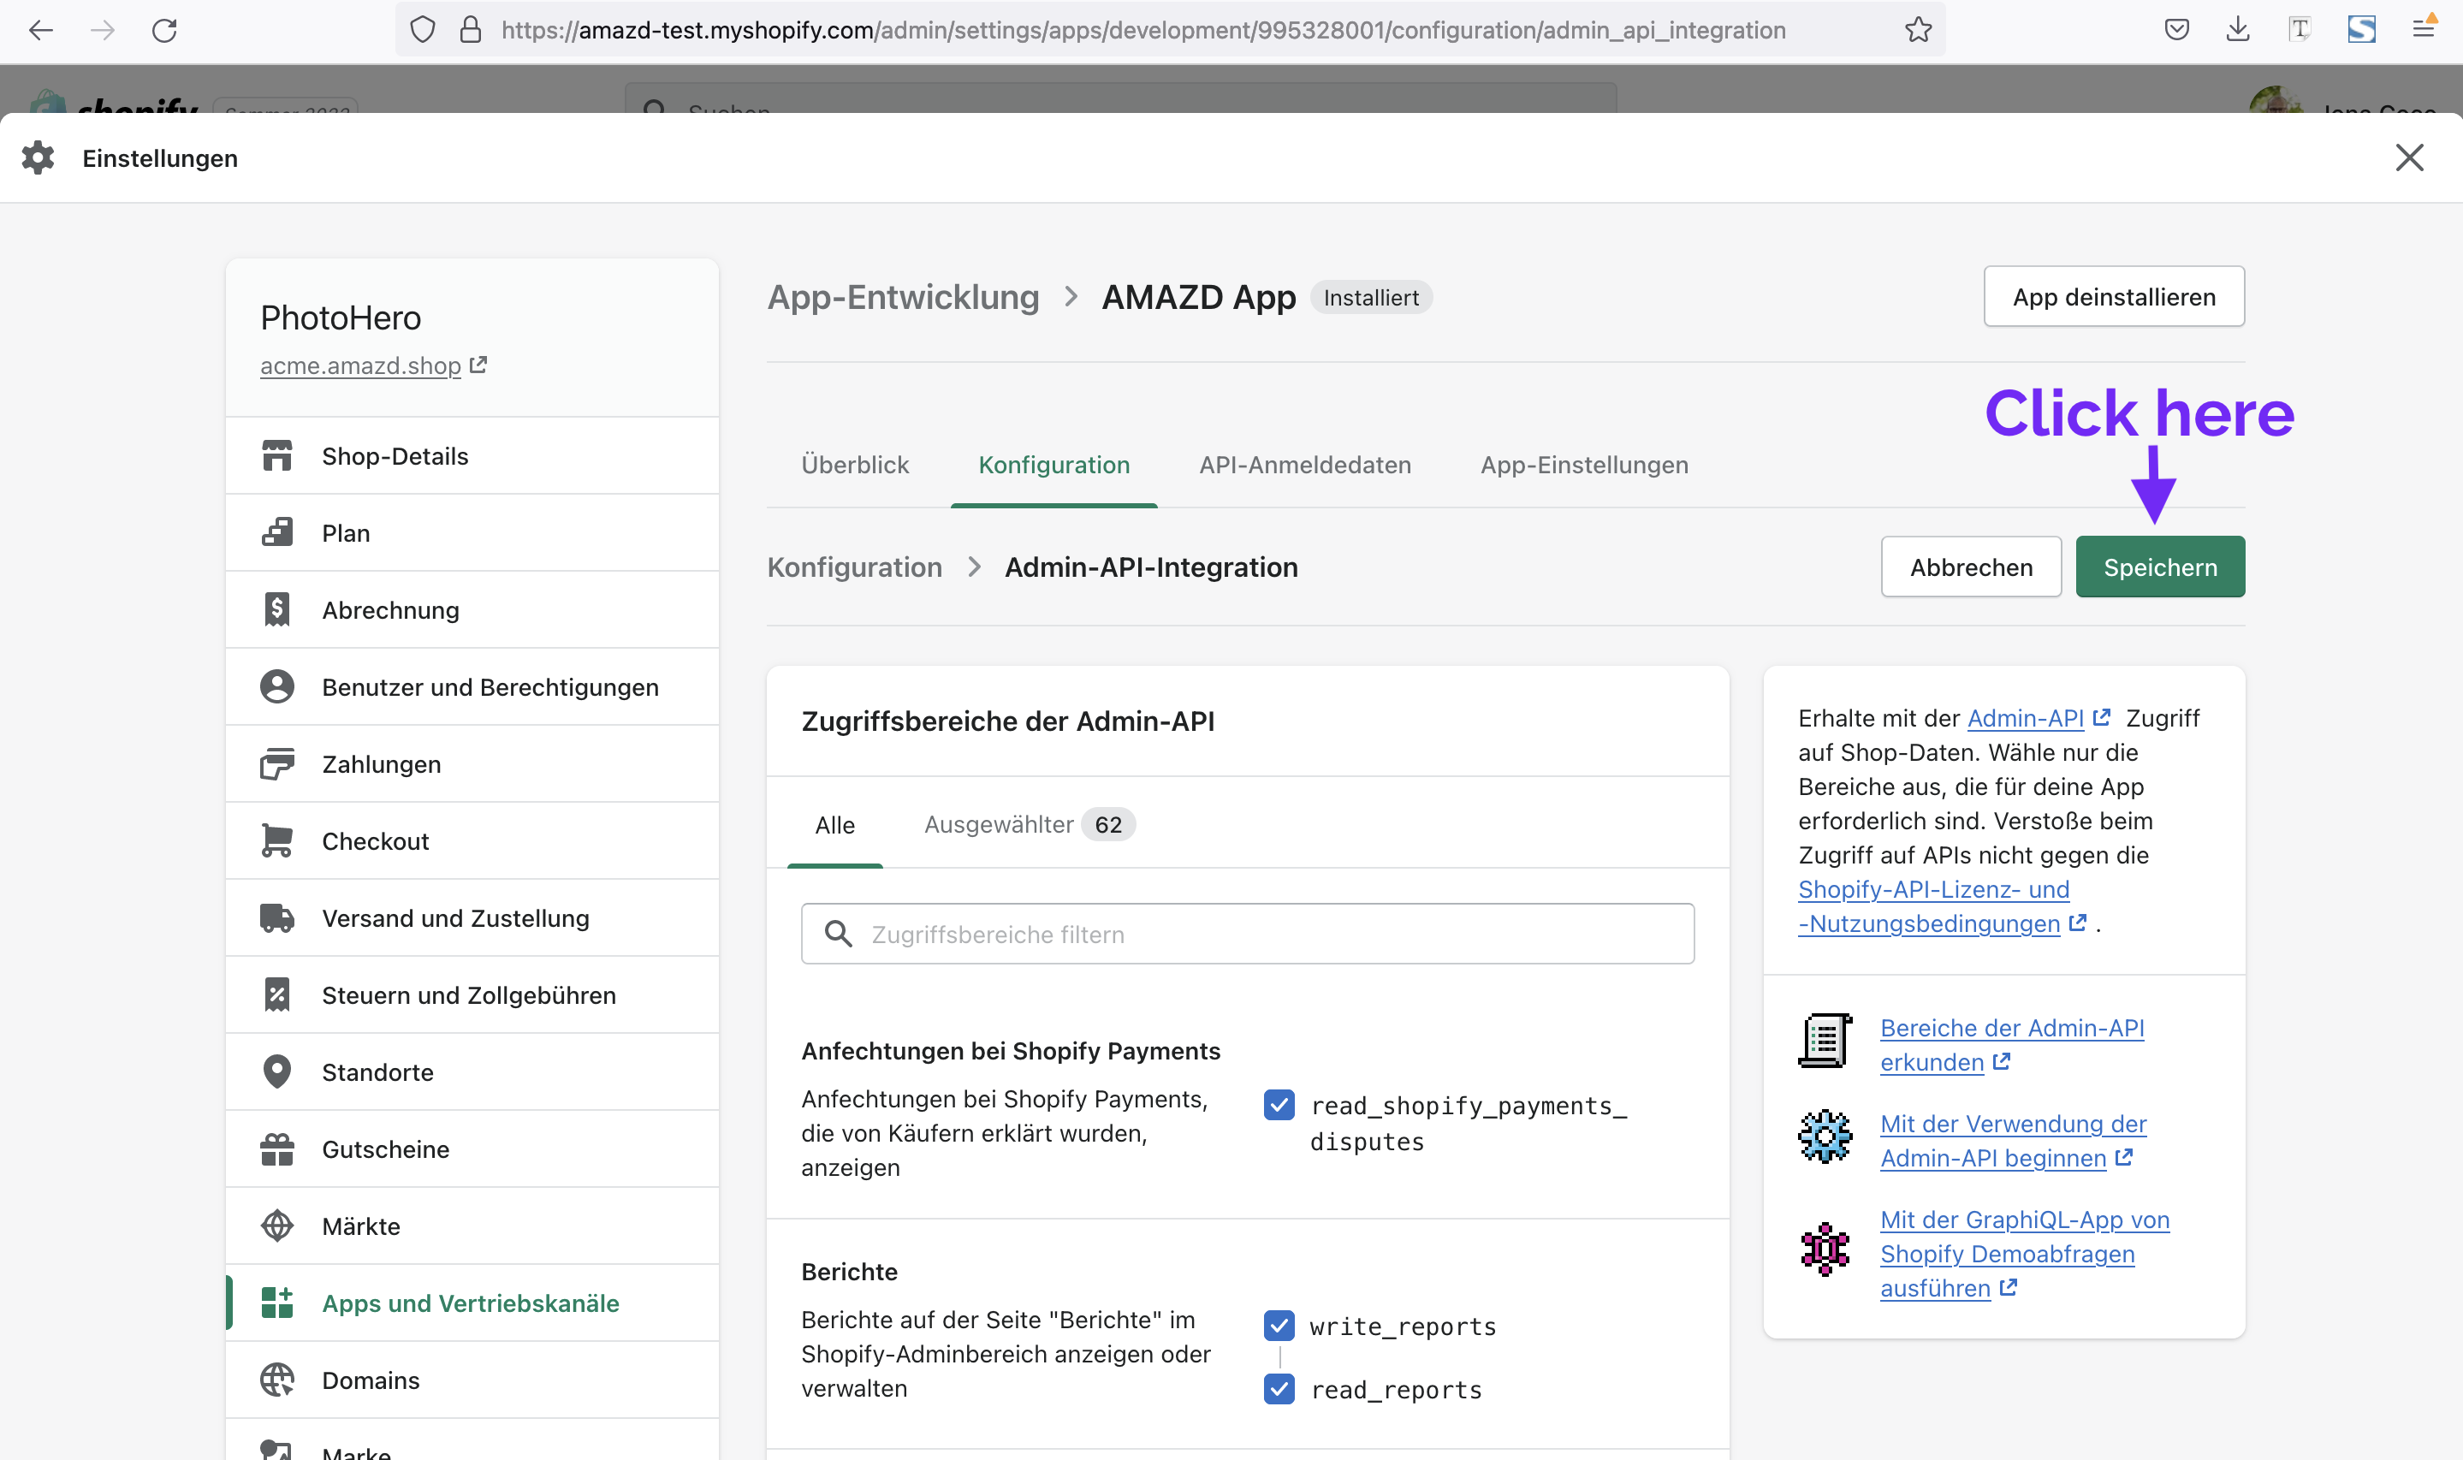Screen dimensions: 2463x1460
Task: Click the browser back arrow
Action: tap(40, 31)
